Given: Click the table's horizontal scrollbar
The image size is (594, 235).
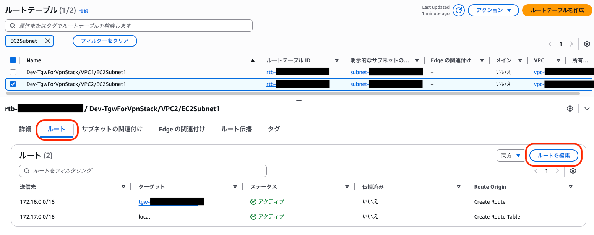Looking at the screenshot, I should pyautogui.click(x=293, y=93).
